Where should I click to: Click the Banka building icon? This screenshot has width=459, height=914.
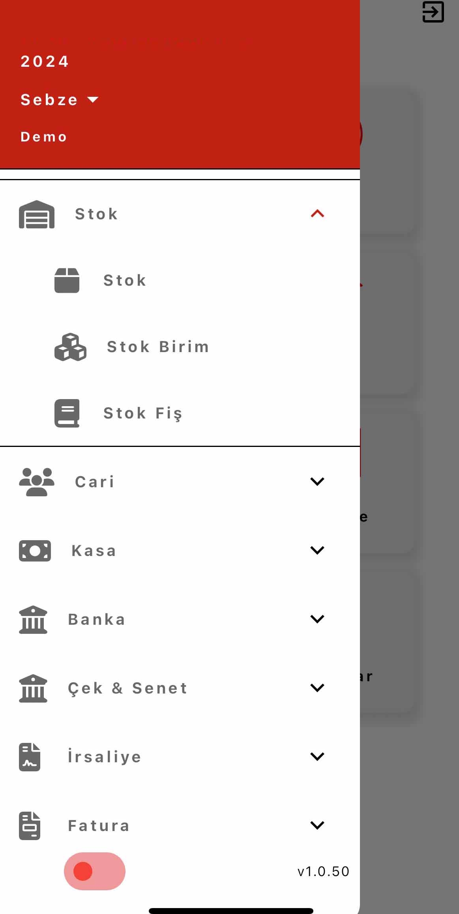click(33, 619)
